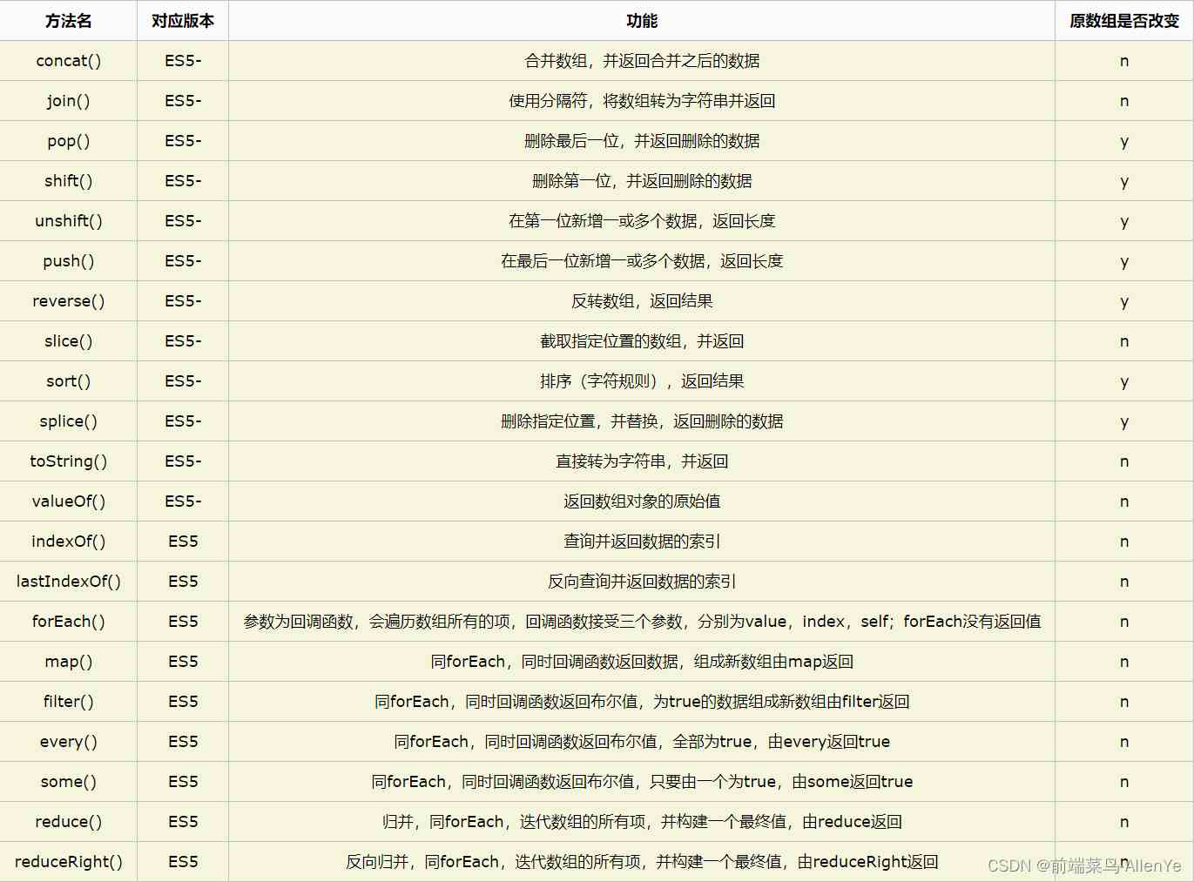Select the pop() method name cell
This screenshot has height=882, width=1194.
(x=68, y=141)
